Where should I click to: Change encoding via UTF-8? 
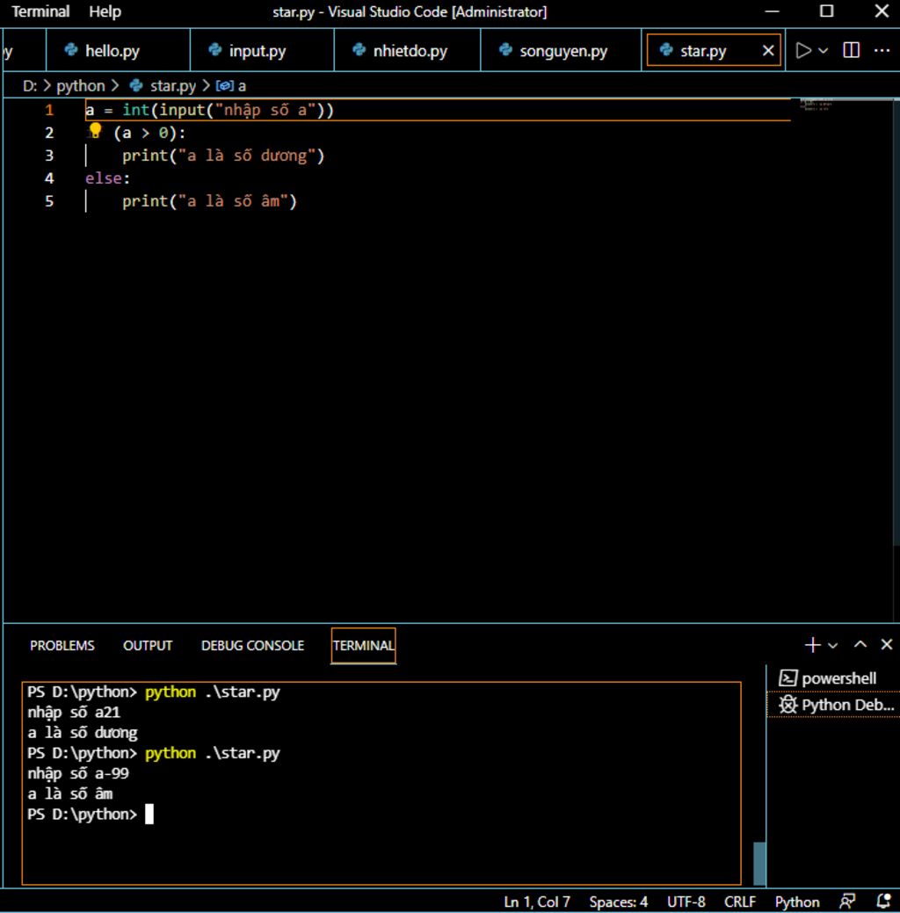pyautogui.click(x=686, y=902)
